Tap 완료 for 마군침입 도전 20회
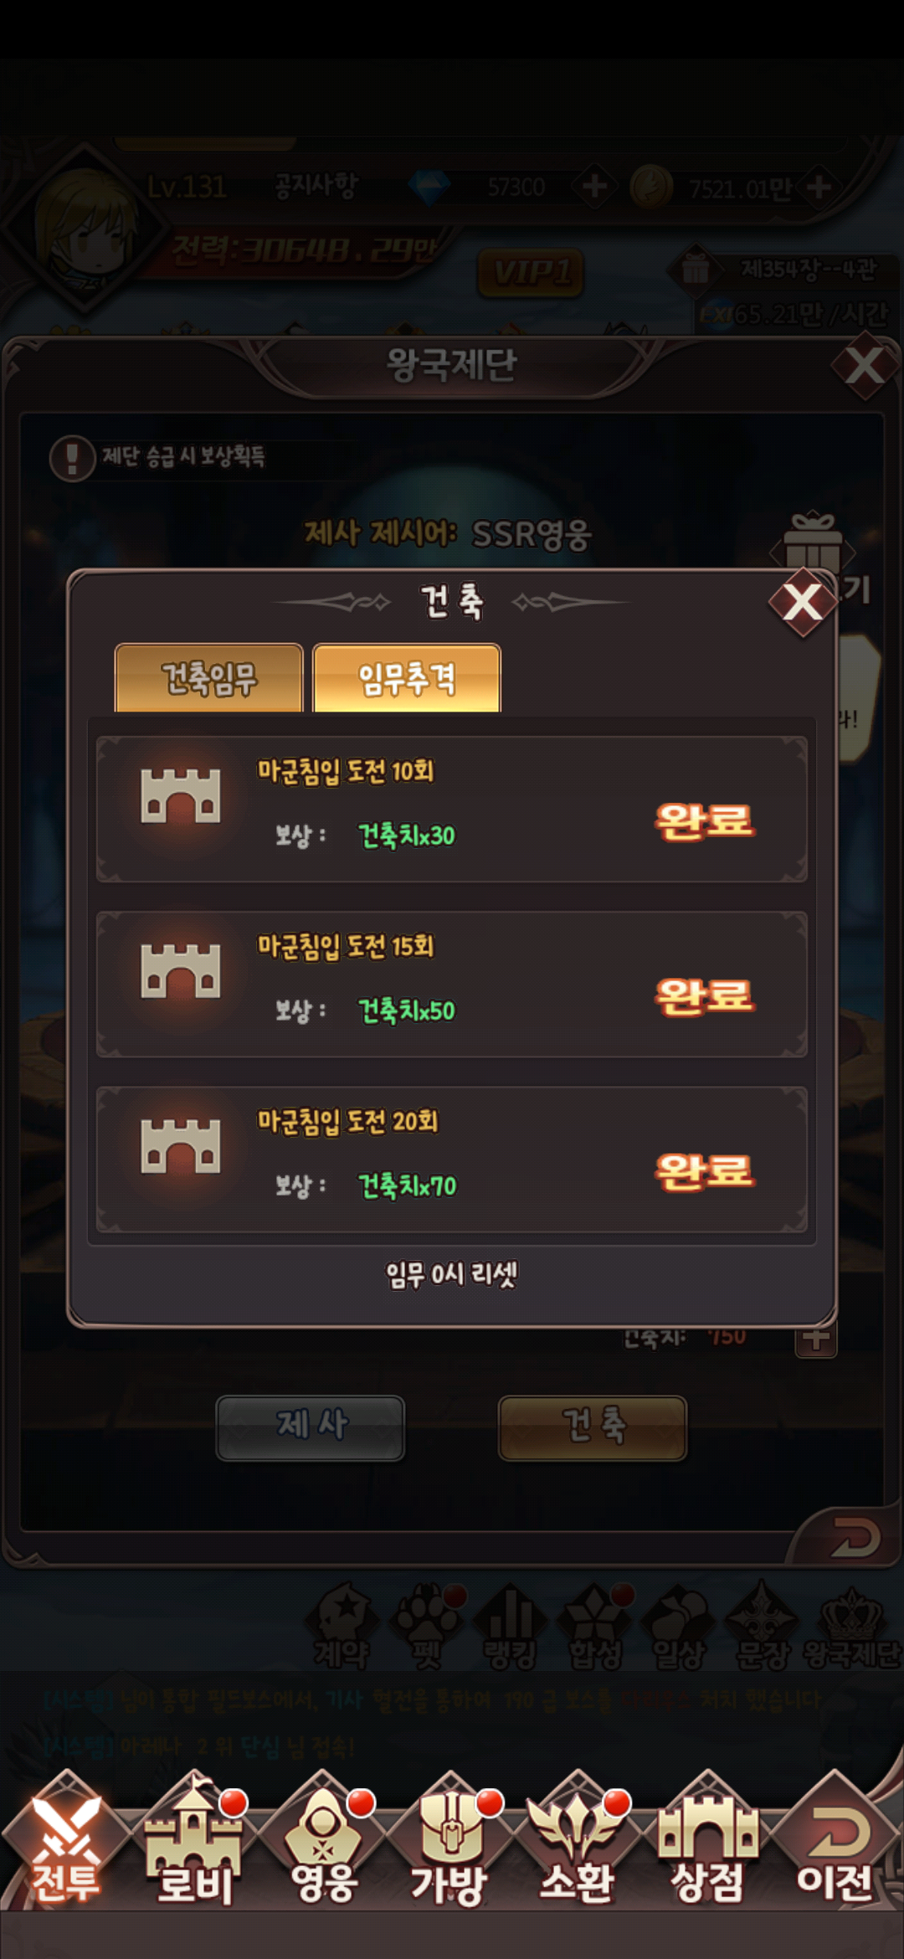 [705, 1171]
